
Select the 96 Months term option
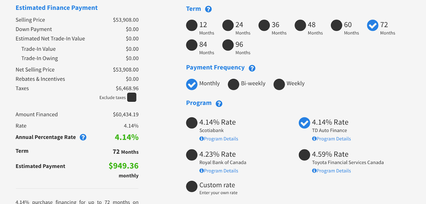pyautogui.click(x=228, y=45)
